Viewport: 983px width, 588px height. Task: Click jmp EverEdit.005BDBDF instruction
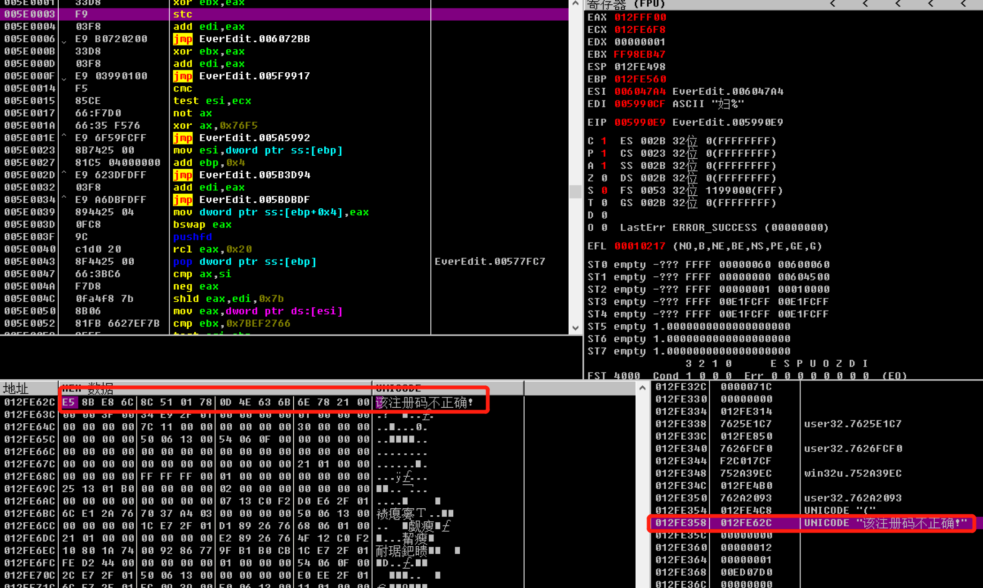[242, 200]
